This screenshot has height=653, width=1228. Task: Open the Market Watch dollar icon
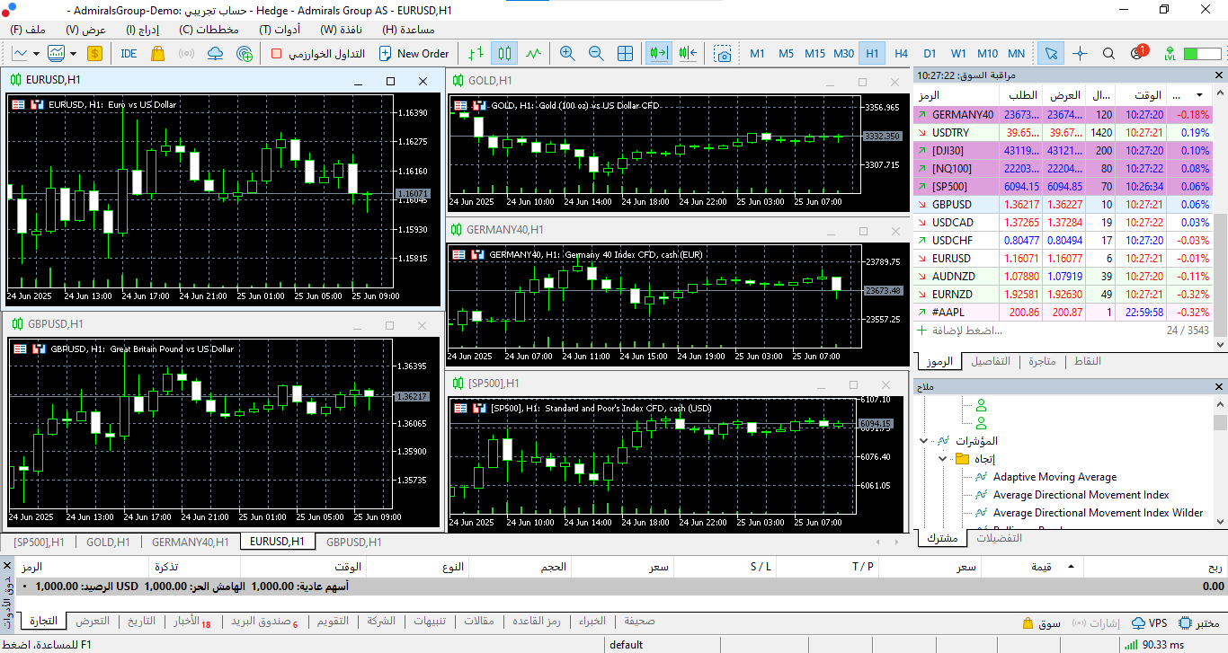point(94,54)
